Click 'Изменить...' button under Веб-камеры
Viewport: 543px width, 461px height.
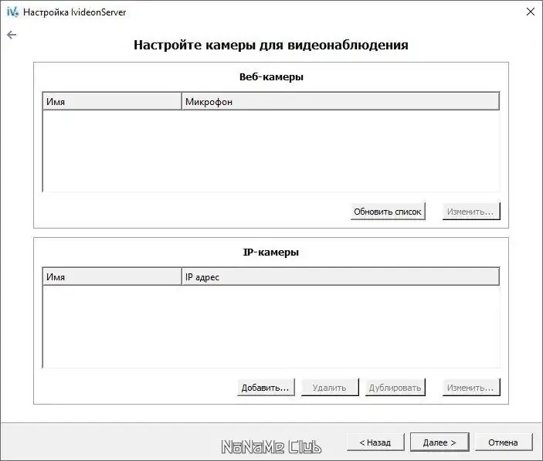pos(471,211)
